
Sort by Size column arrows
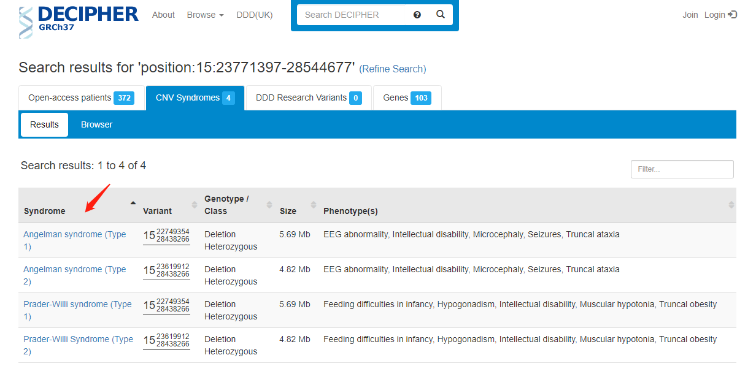pos(314,205)
